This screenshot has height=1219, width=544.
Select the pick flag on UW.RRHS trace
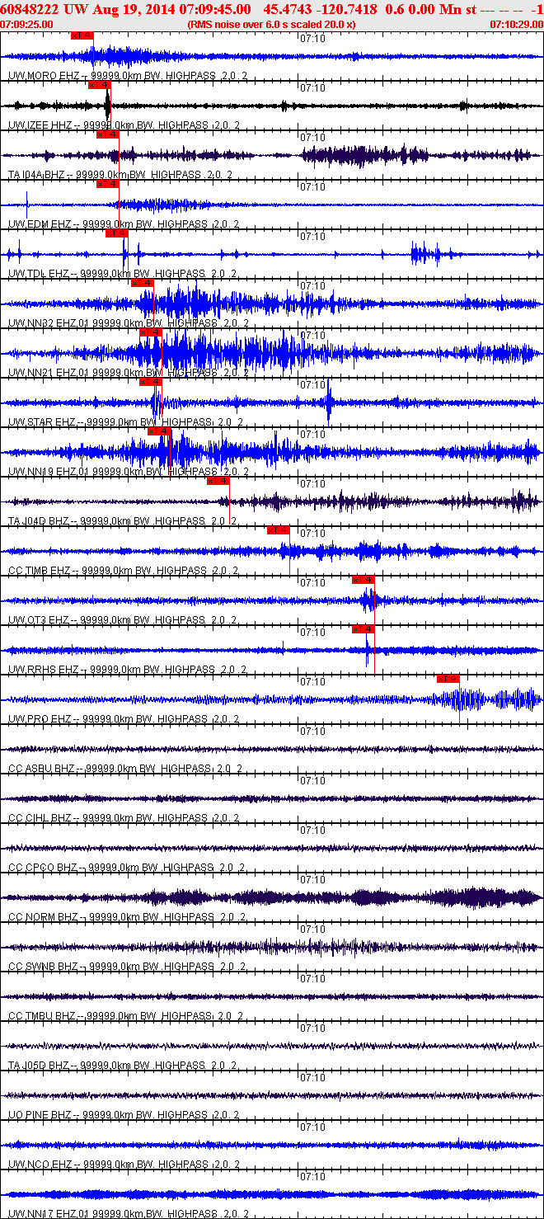(x=363, y=629)
